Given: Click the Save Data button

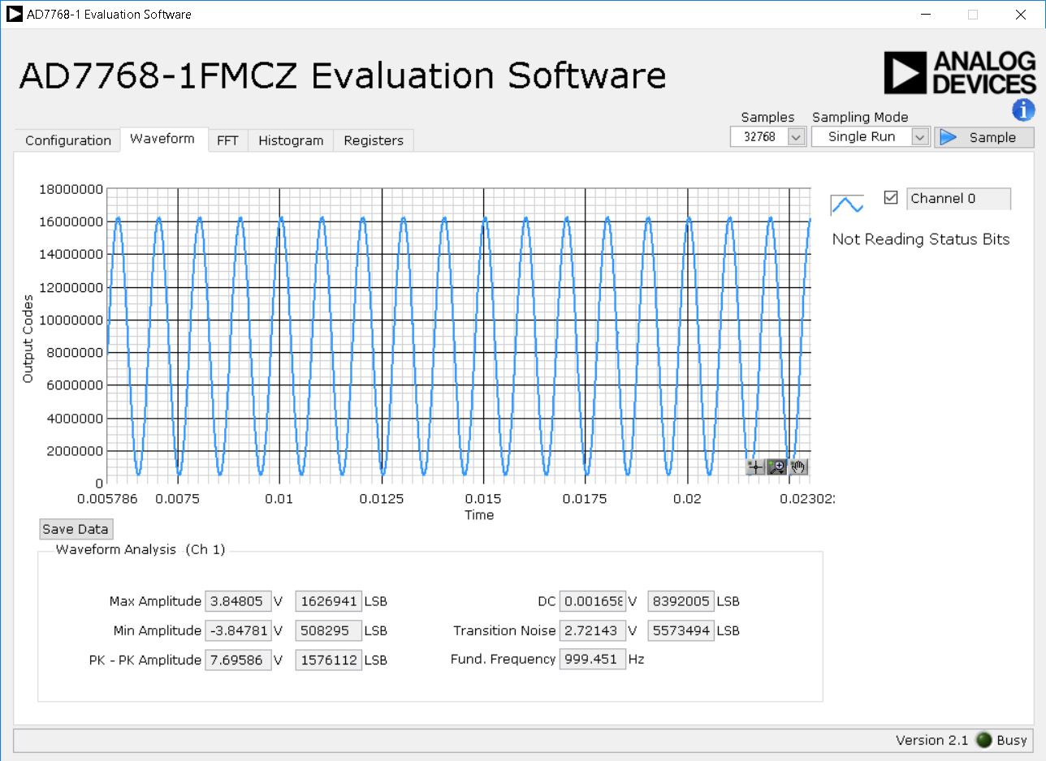Looking at the screenshot, I should tap(76, 529).
